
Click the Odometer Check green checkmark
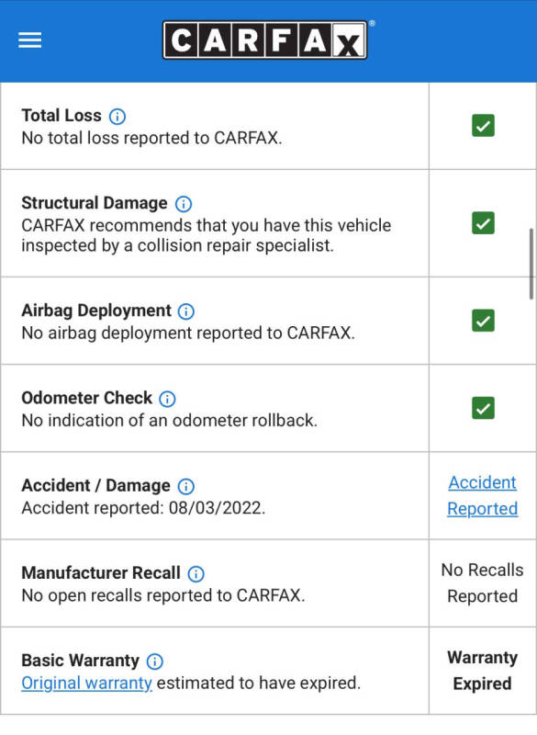pos(483,408)
